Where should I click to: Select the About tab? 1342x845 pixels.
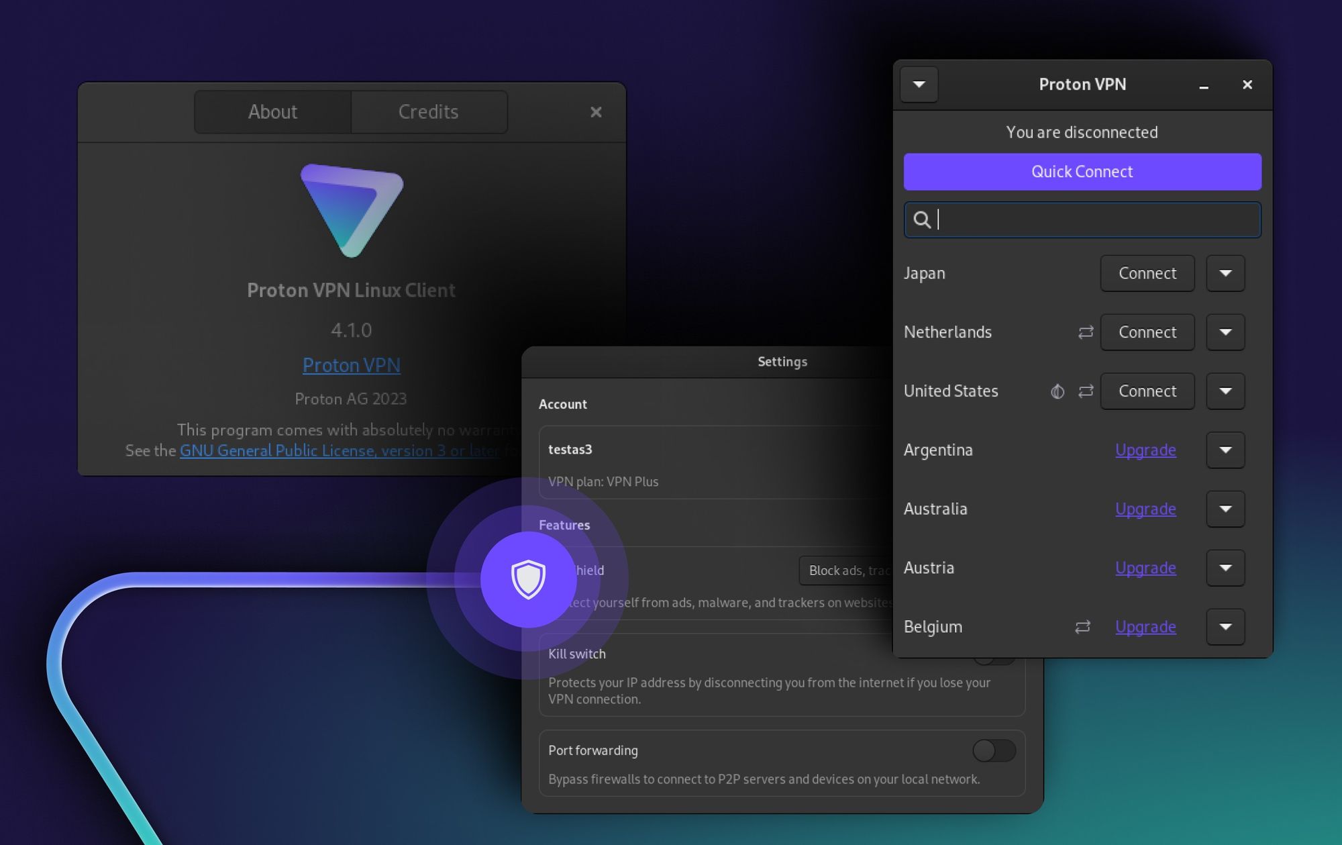point(272,111)
